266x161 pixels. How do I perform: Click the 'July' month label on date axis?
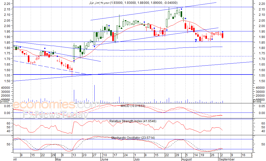(x=137, y=159)
